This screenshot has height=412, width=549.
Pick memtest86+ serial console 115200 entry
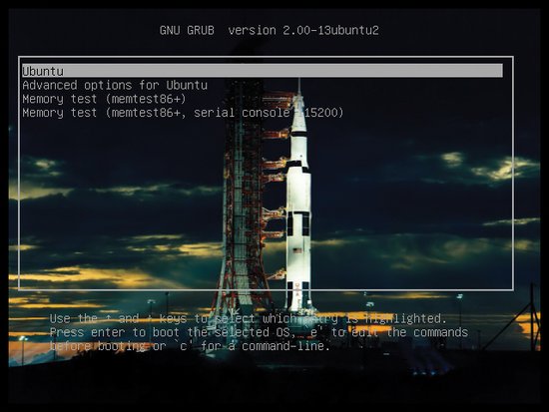(x=183, y=113)
